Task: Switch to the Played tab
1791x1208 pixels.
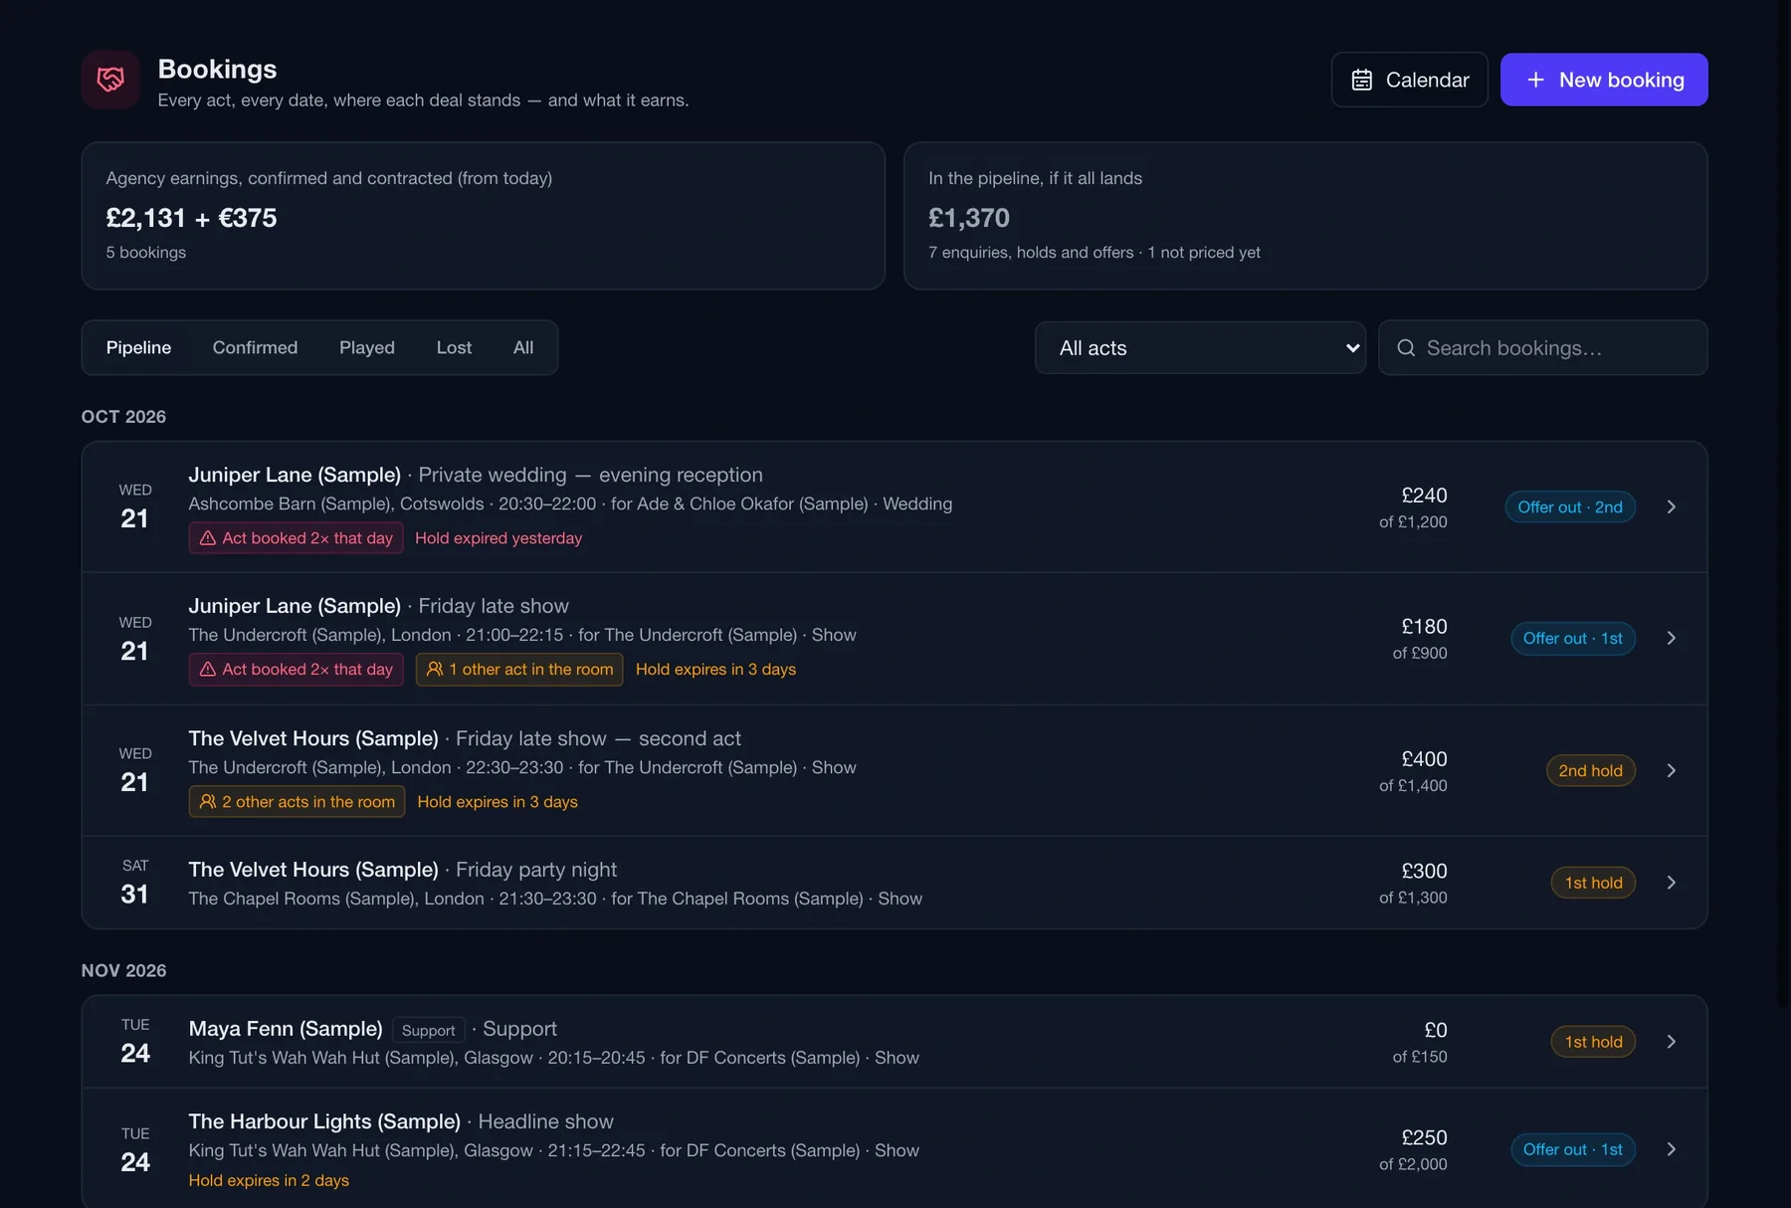Action: pyautogui.click(x=367, y=348)
